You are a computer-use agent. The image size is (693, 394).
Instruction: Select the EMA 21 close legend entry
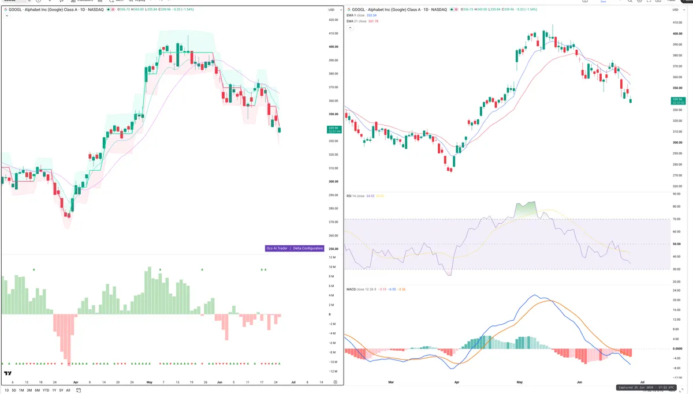pos(356,21)
